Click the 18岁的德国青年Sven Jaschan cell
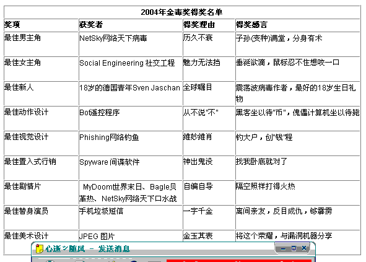 click(131, 94)
